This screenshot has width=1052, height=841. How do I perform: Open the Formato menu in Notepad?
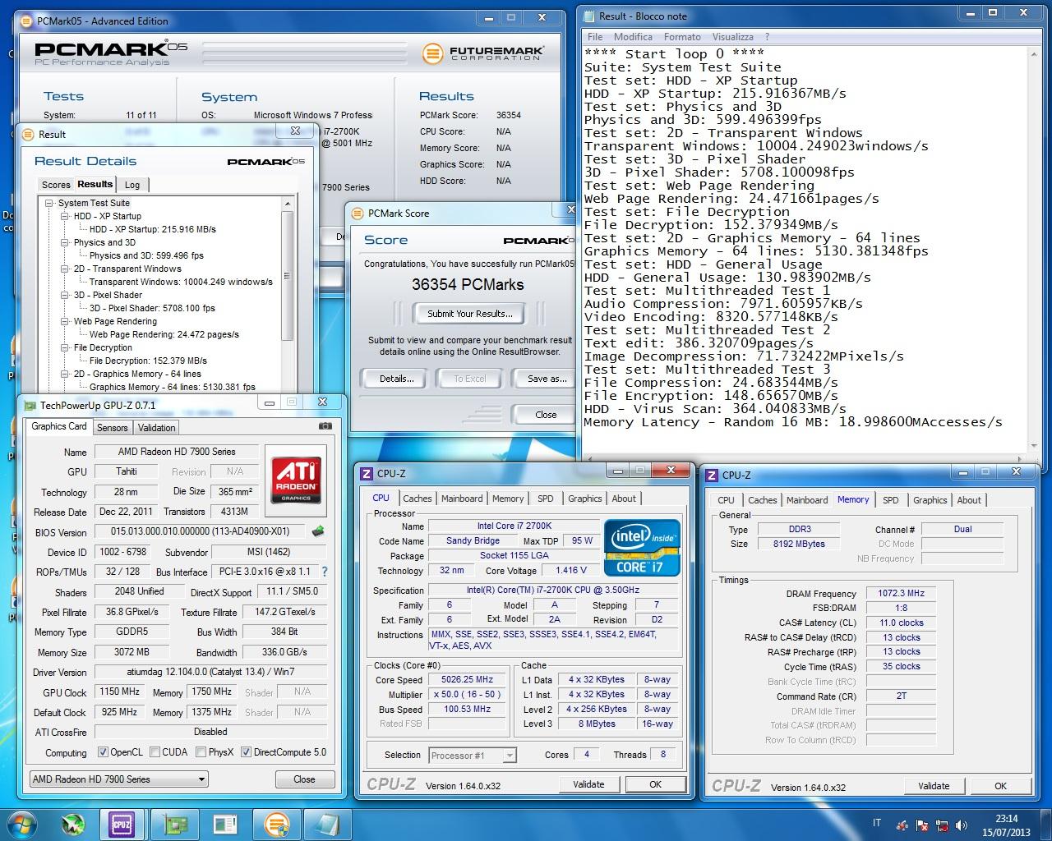click(682, 37)
